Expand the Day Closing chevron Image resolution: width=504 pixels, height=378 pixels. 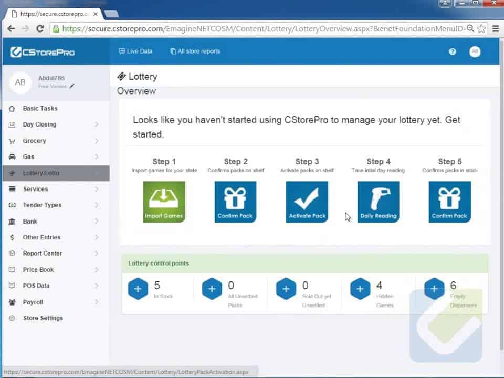point(97,124)
